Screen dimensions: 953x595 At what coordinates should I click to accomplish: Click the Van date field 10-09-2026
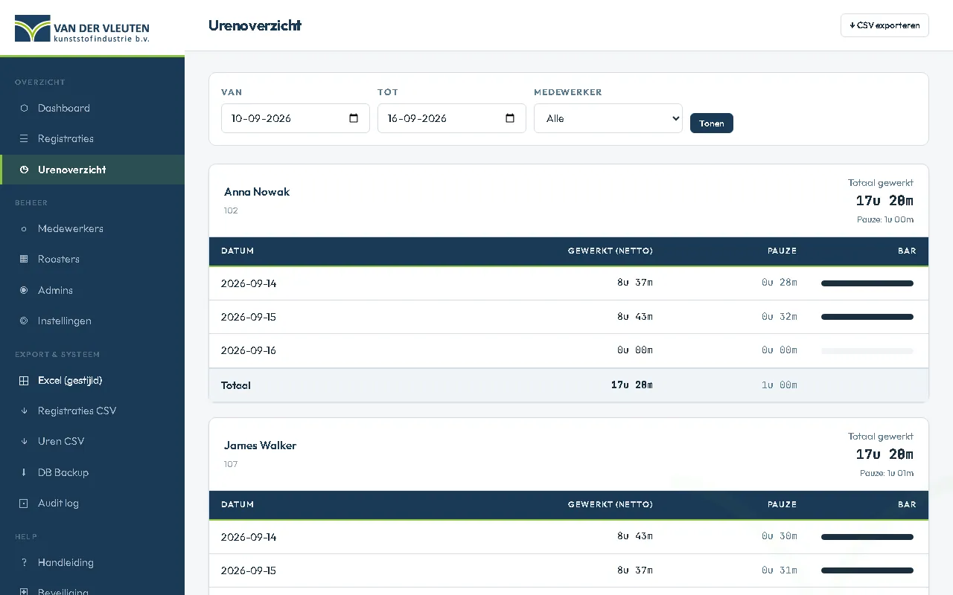coord(296,118)
